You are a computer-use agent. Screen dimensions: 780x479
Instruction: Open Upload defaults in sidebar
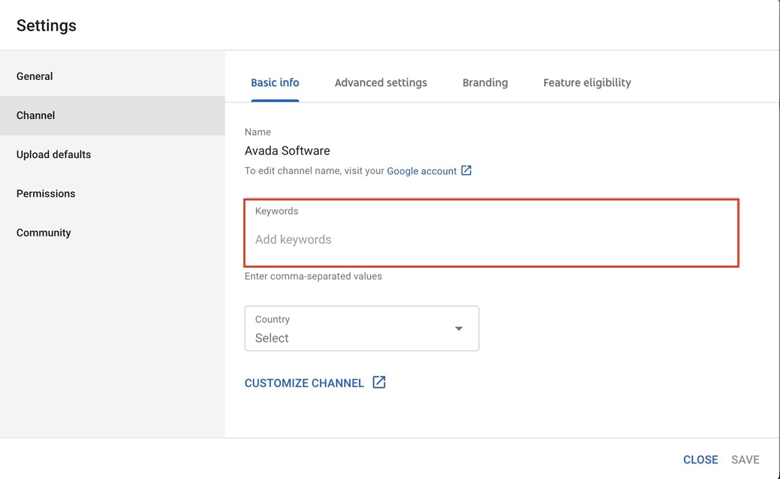coord(53,155)
